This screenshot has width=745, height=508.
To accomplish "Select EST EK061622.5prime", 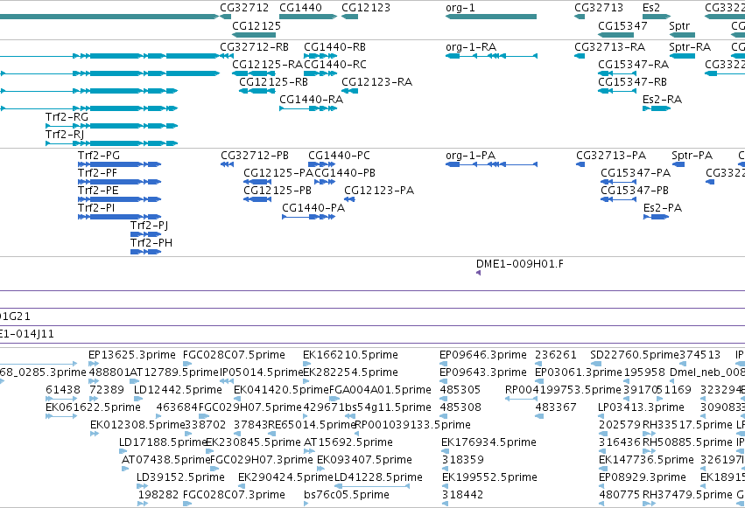I will (x=93, y=408).
